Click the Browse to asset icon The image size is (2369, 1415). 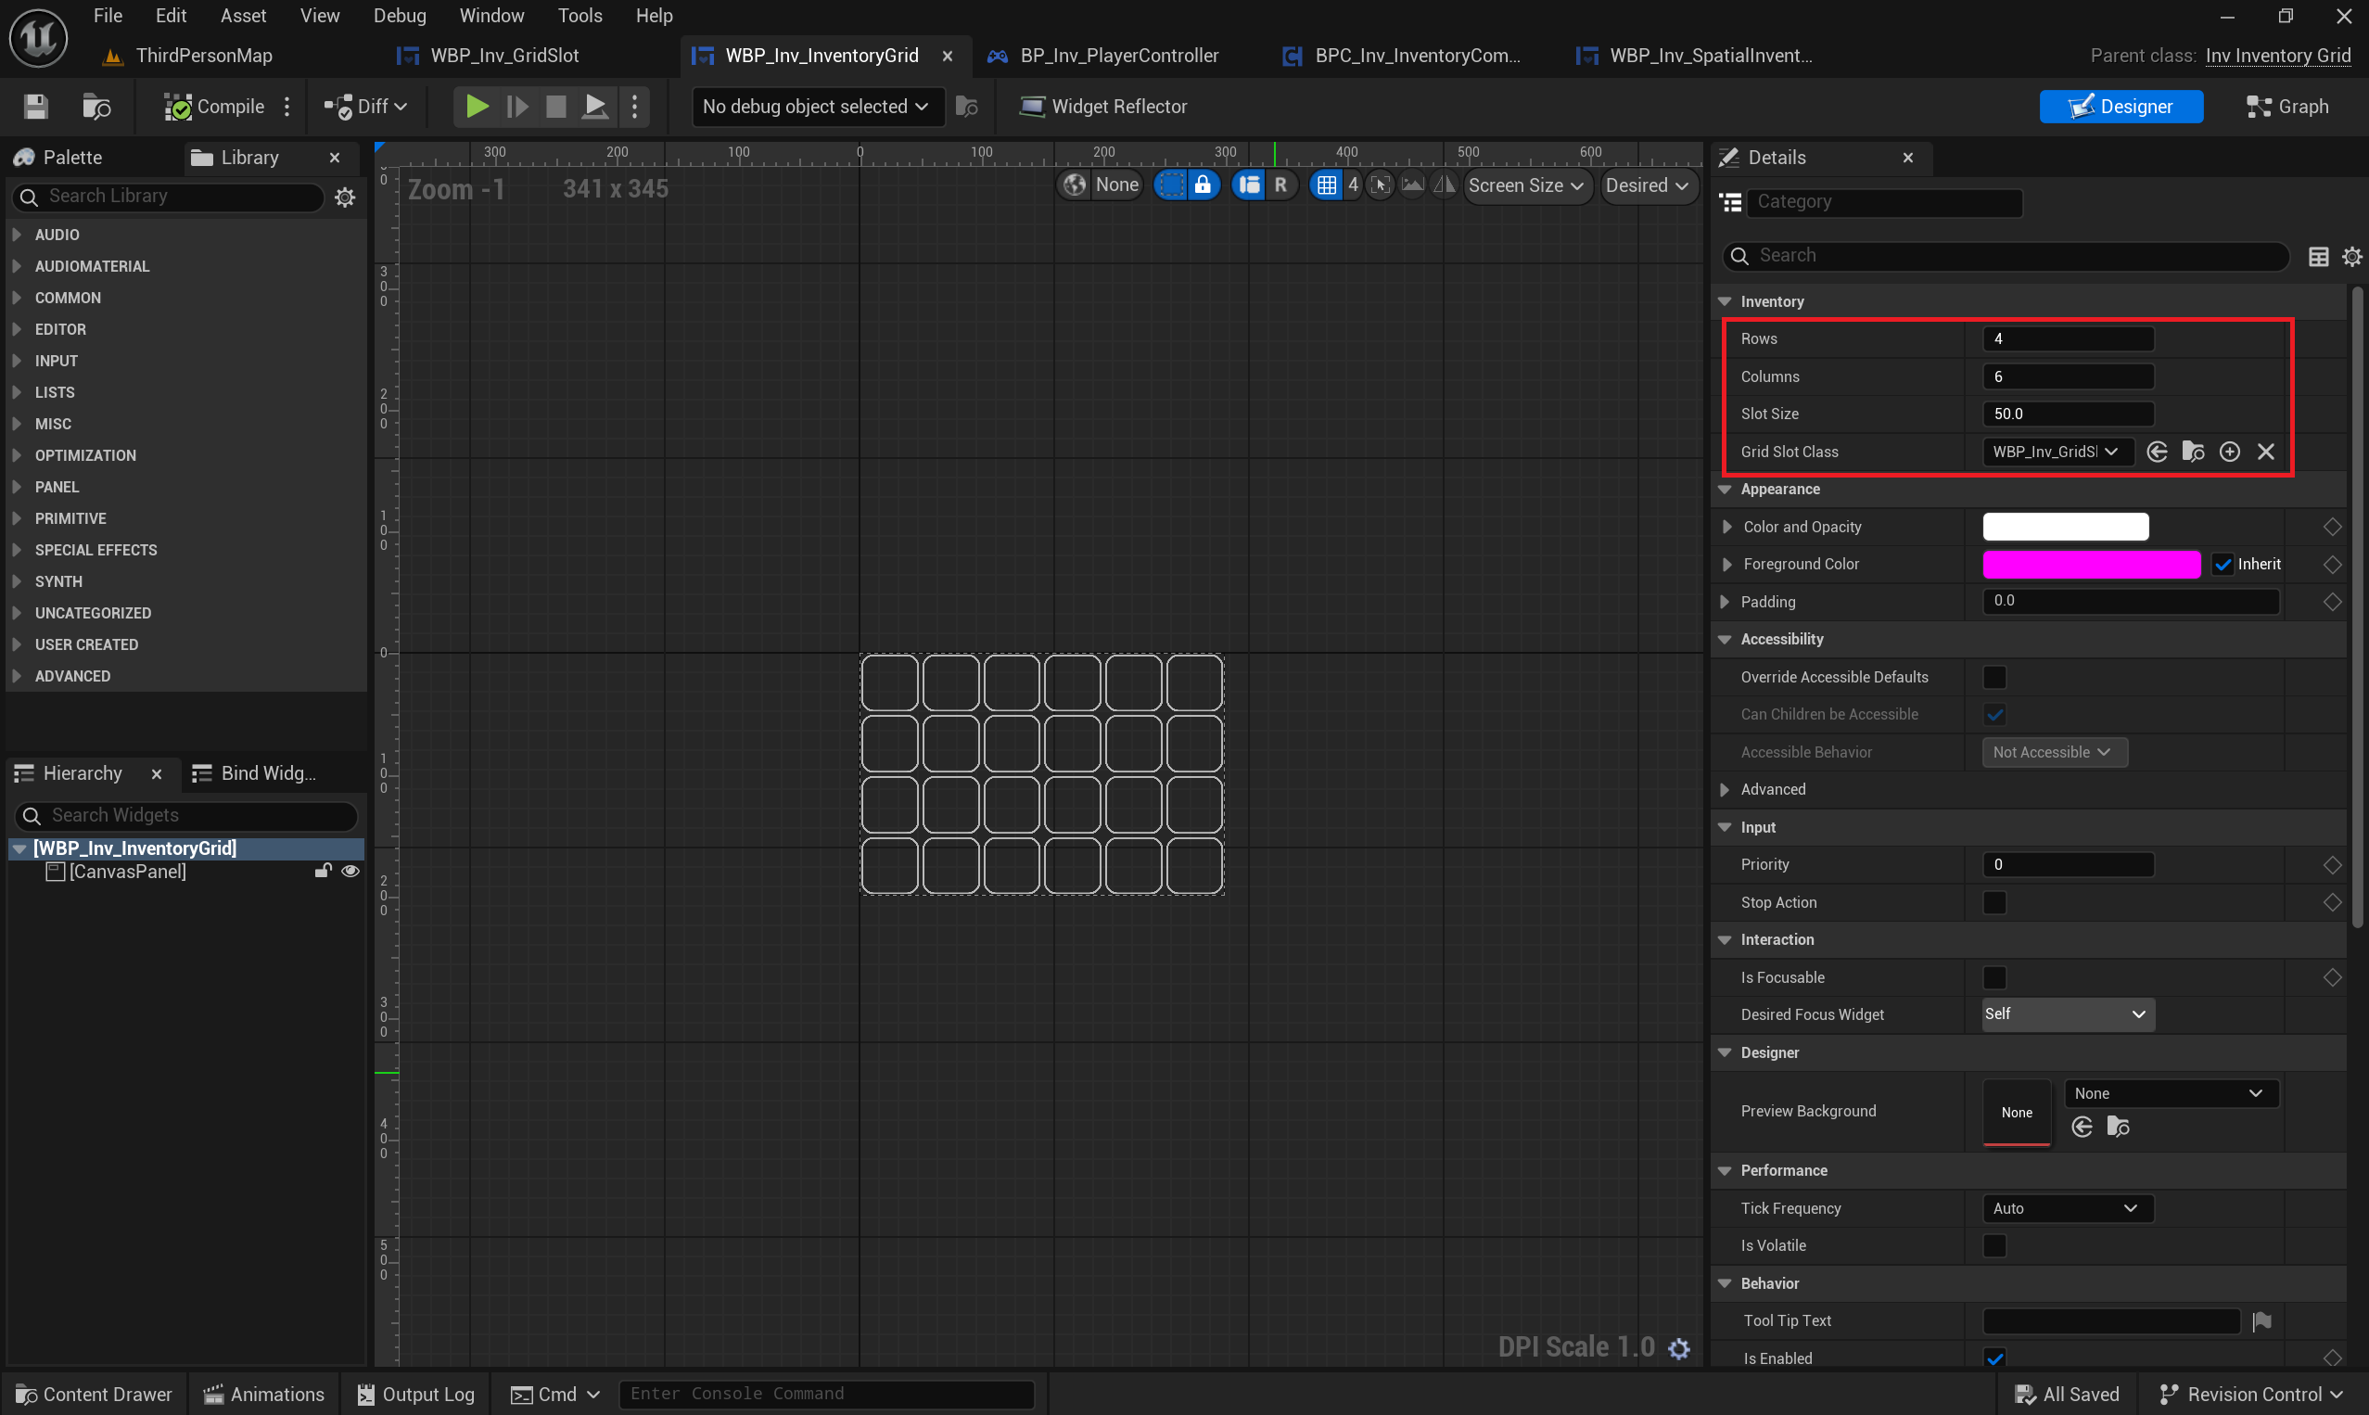pos(96,107)
